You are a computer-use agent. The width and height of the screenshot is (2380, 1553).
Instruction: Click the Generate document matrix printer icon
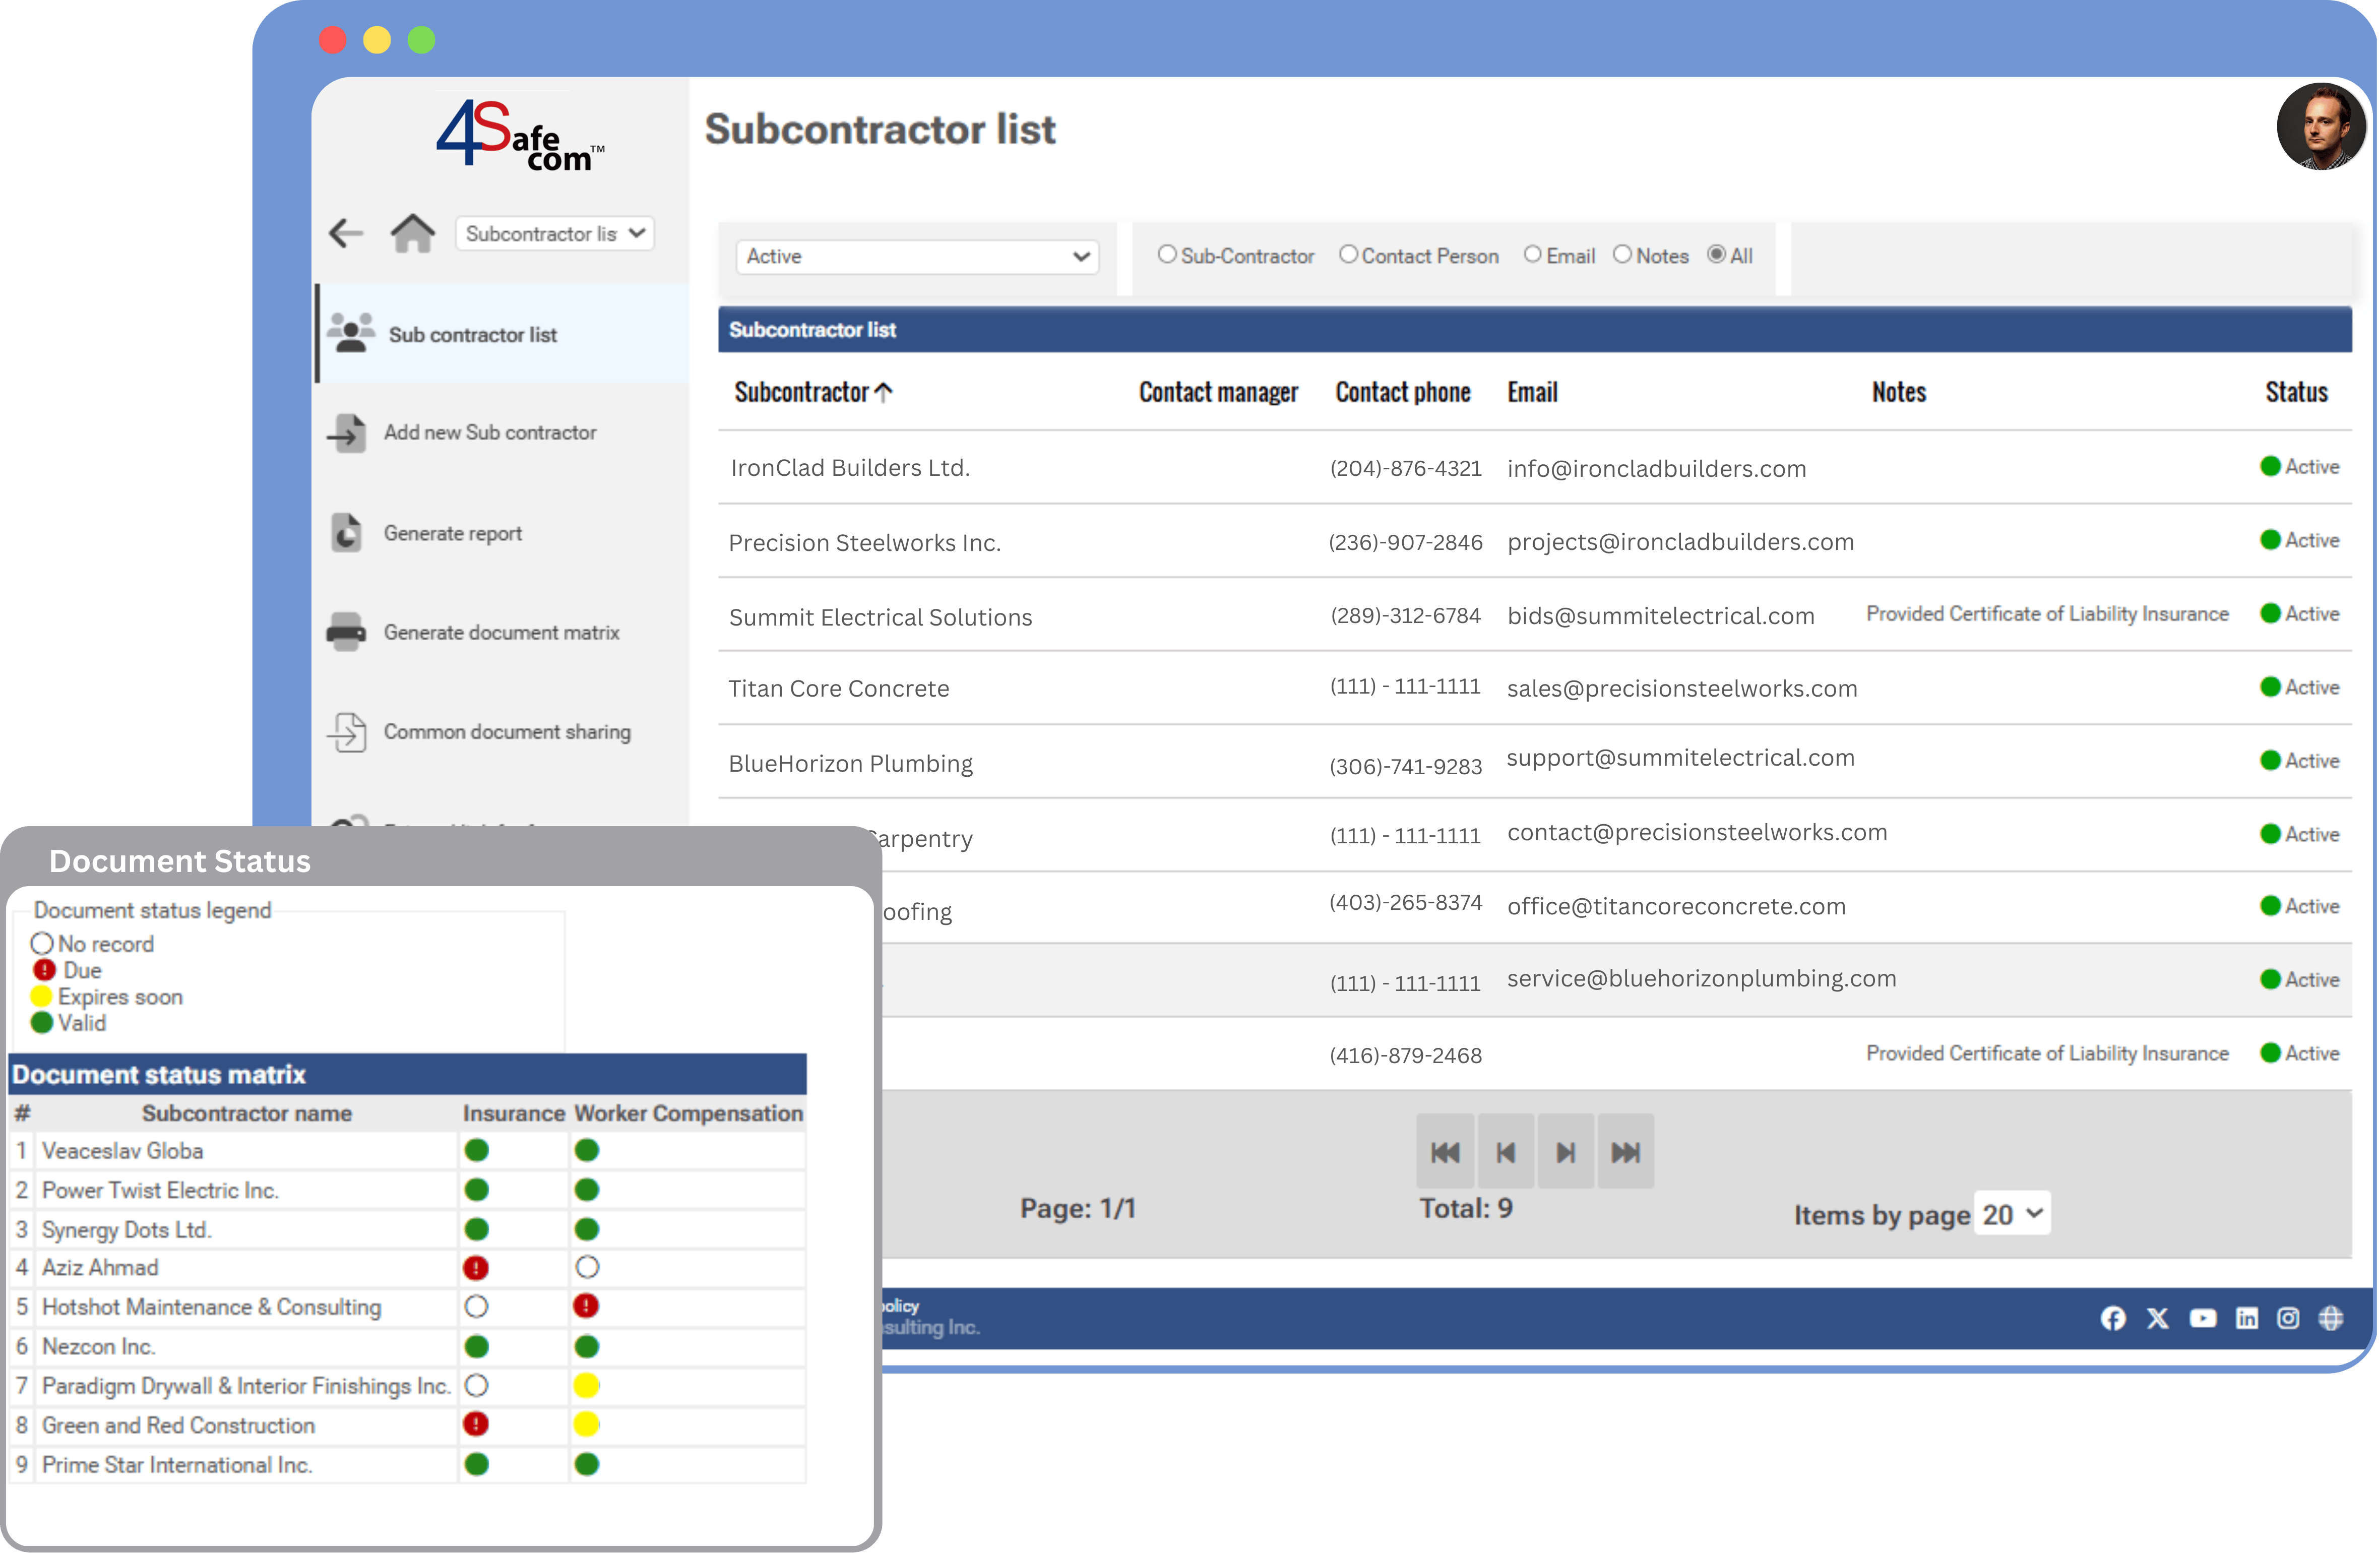point(346,632)
